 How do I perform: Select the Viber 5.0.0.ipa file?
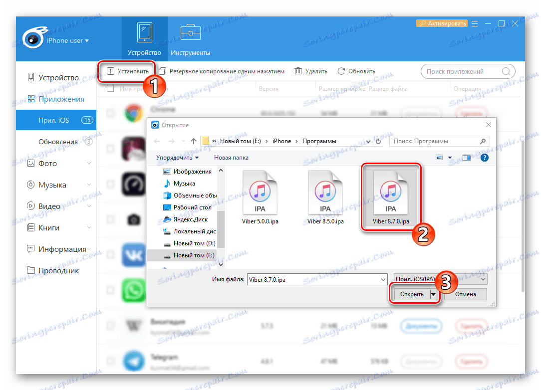tap(260, 197)
